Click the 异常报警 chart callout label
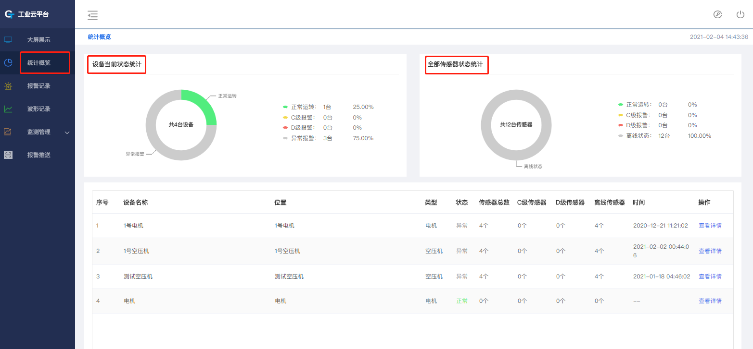This screenshot has width=753, height=349. (x=135, y=154)
